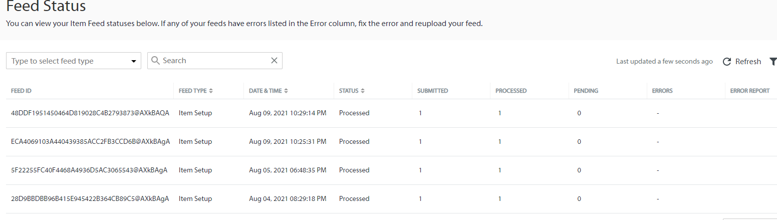This screenshot has height=220, width=777.
Task: Click the Refresh circular arrow icon
Action: 727,62
